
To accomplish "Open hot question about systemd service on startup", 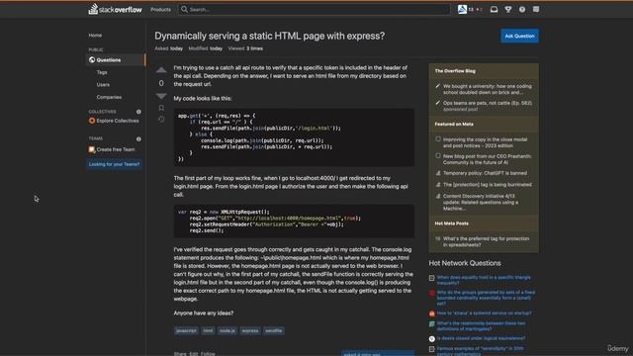I will [484, 313].
